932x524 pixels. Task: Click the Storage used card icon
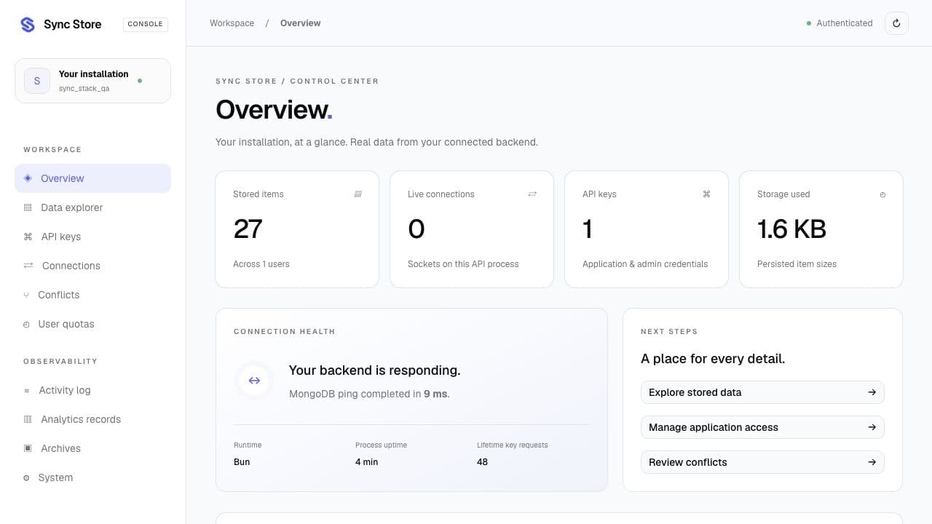tap(882, 194)
